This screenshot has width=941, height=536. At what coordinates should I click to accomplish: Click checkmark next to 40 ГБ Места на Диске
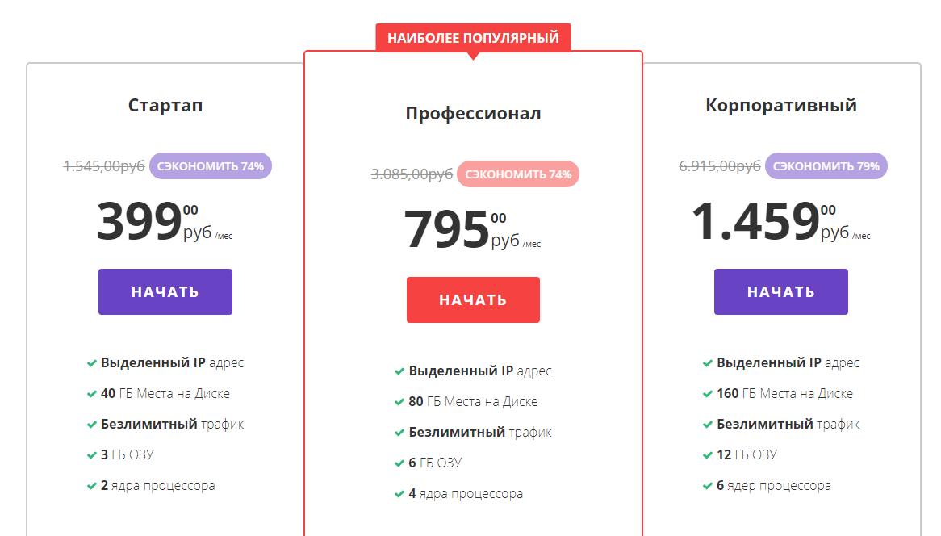point(92,394)
